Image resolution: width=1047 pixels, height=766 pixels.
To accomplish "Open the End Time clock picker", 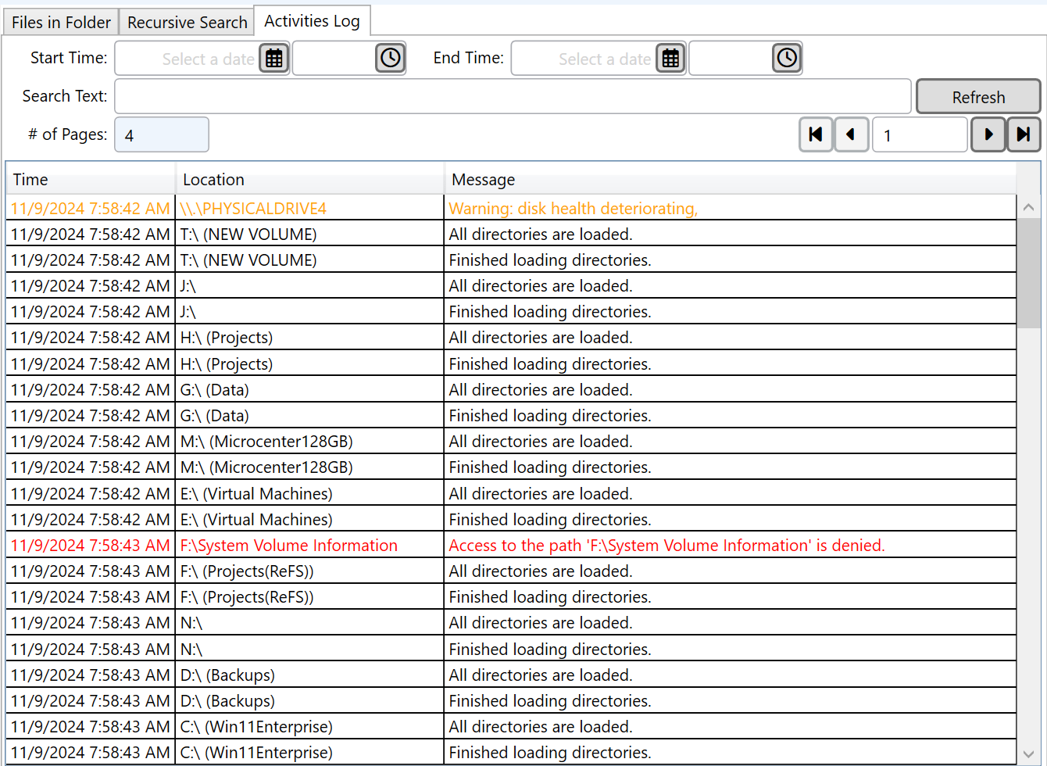I will pos(787,58).
